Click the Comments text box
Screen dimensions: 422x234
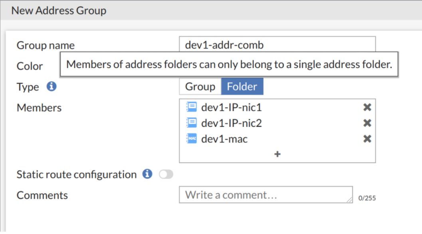(265, 195)
